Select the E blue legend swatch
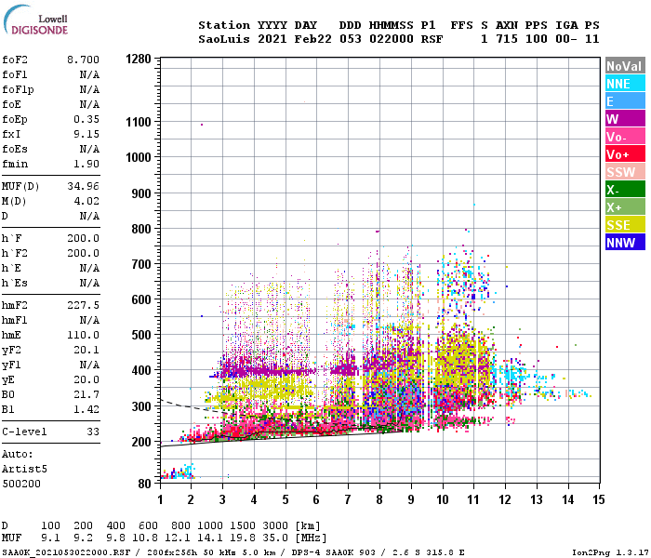Viewport: 651px width, 558px height. point(625,100)
